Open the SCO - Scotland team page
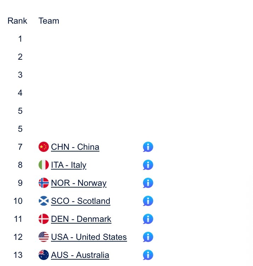 click(81, 201)
